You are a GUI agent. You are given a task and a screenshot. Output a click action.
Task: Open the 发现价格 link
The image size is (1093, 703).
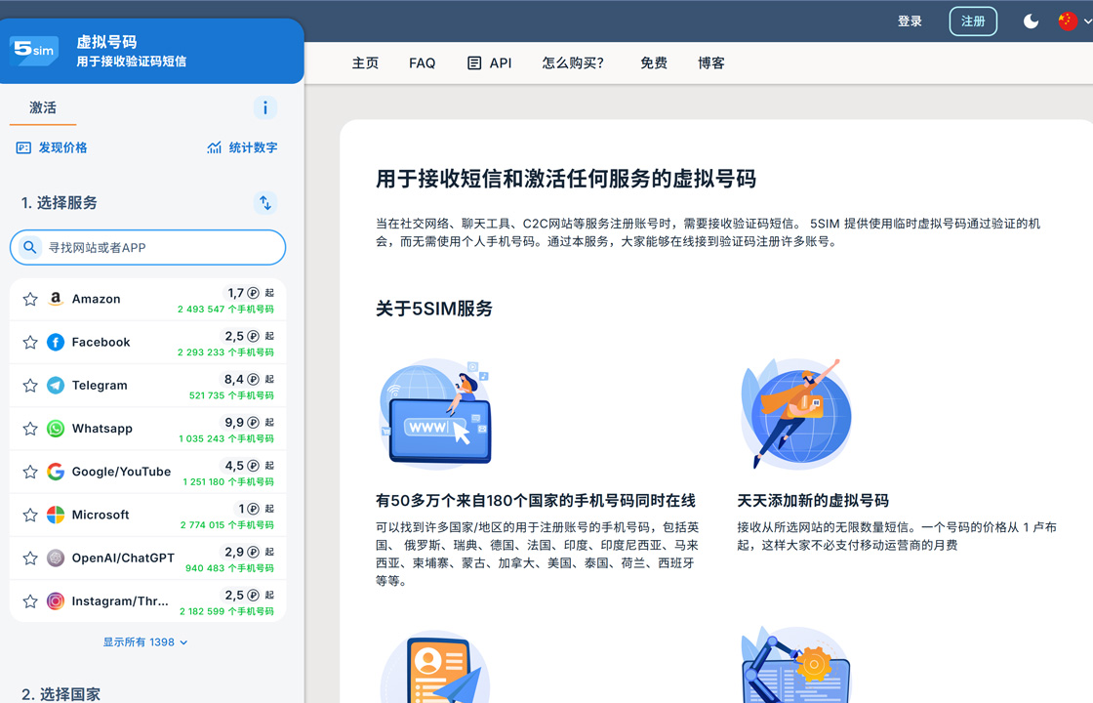(62, 147)
